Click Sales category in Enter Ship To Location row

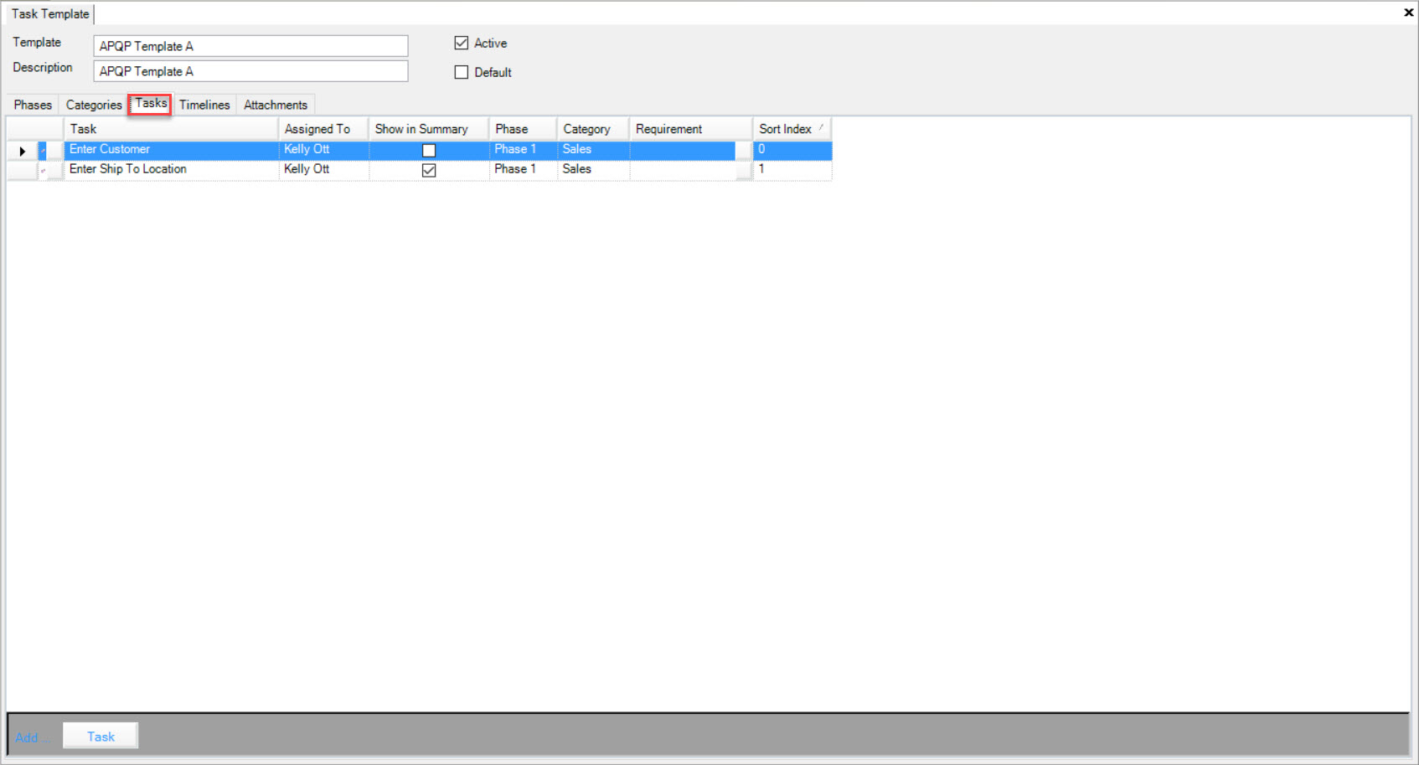click(593, 169)
